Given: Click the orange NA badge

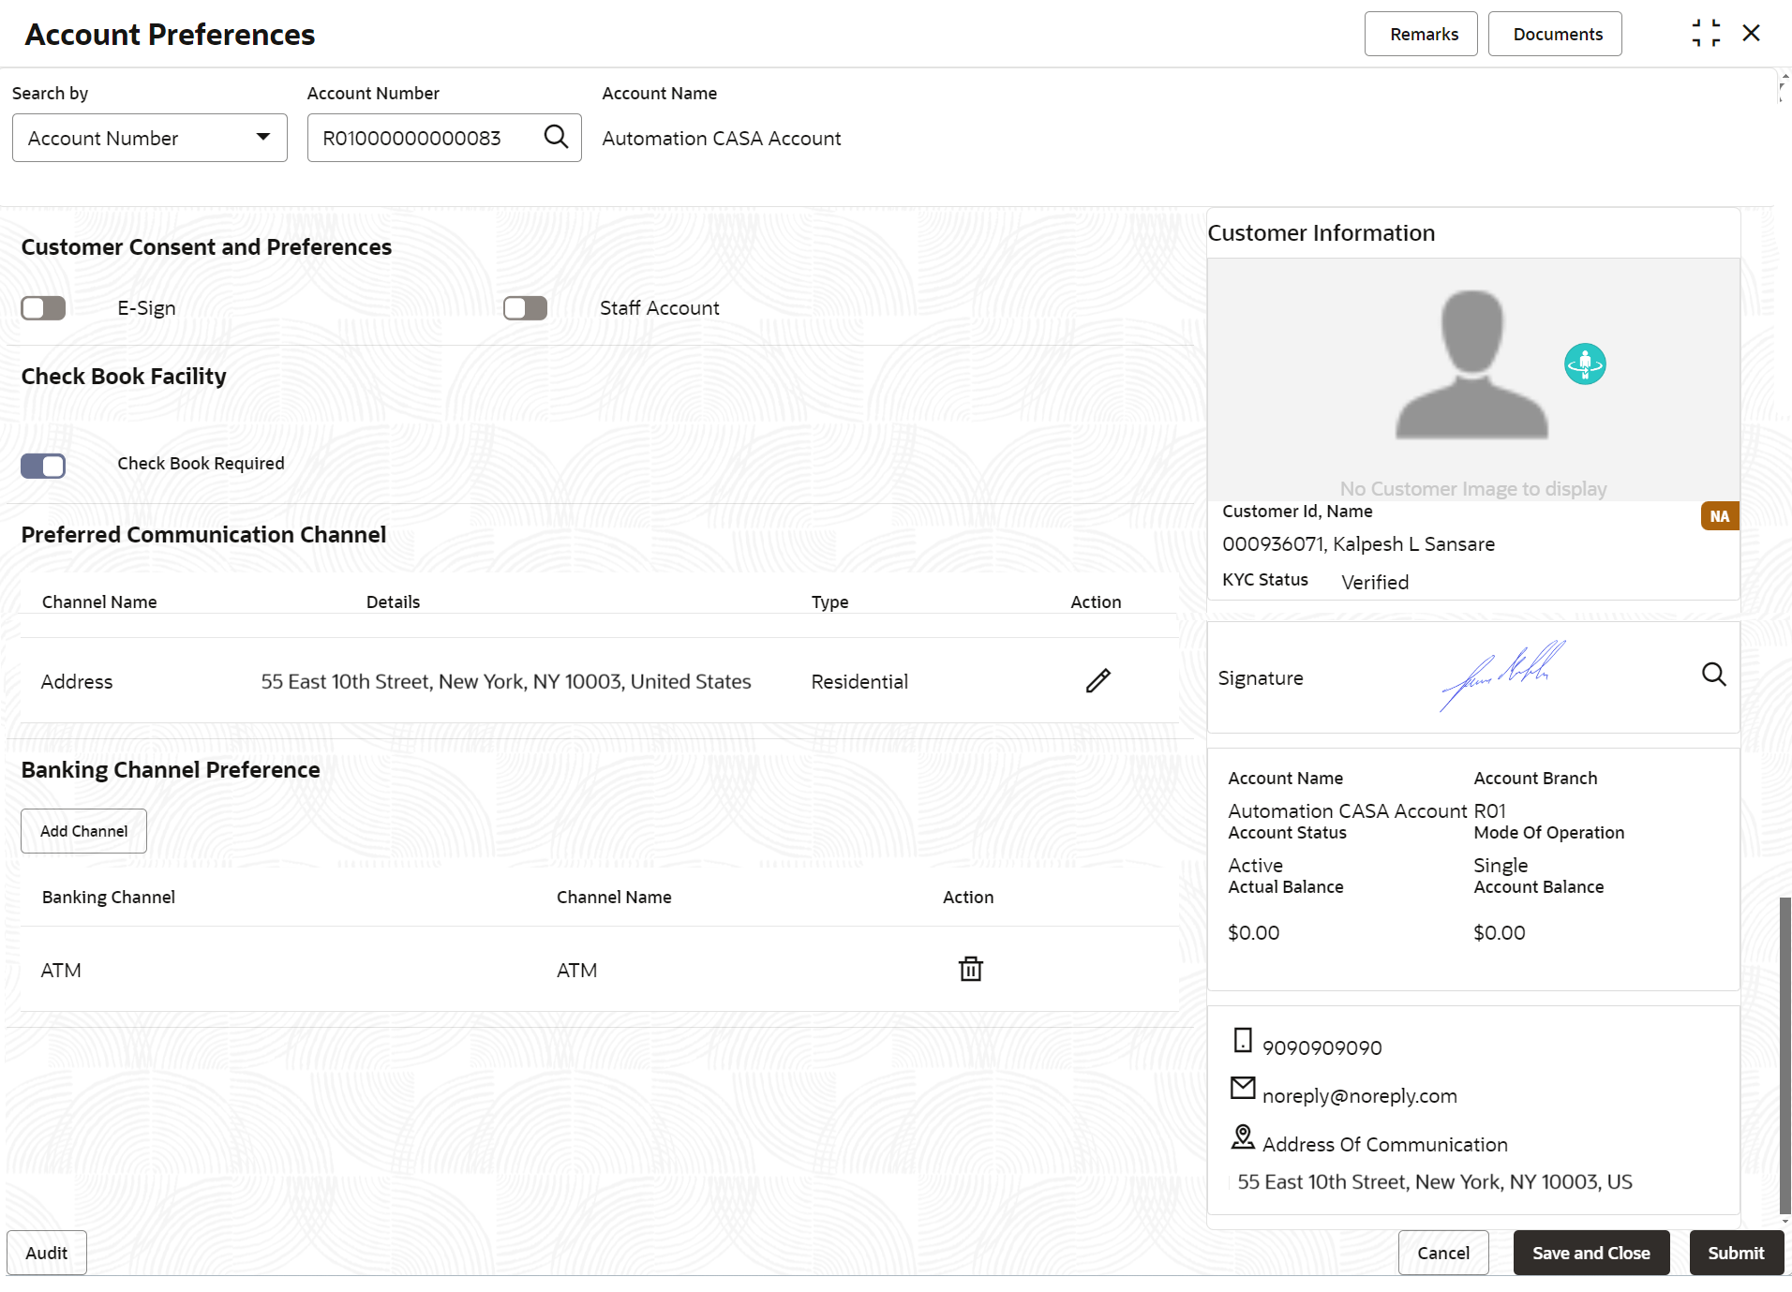Looking at the screenshot, I should [x=1719, y=516].
